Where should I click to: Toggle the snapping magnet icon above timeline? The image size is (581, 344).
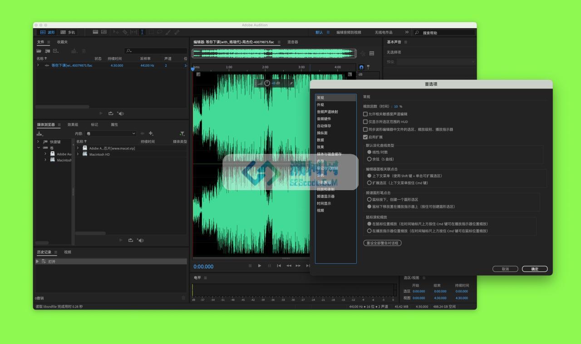tap(361, 67)
